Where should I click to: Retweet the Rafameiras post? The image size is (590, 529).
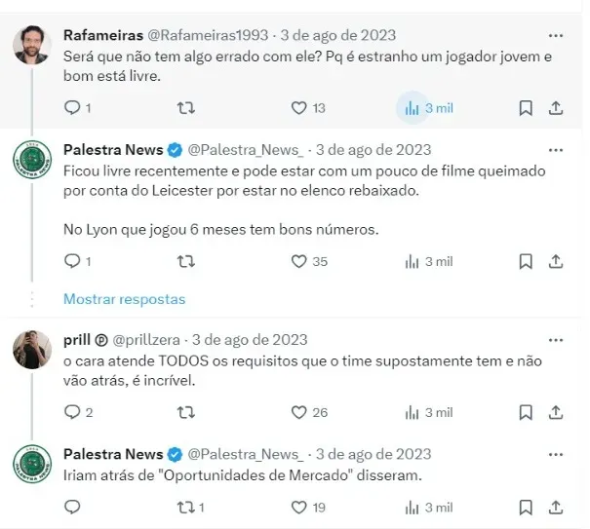coord(186,108)
